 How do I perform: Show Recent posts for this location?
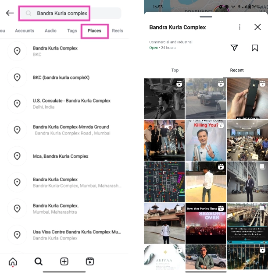237,70
